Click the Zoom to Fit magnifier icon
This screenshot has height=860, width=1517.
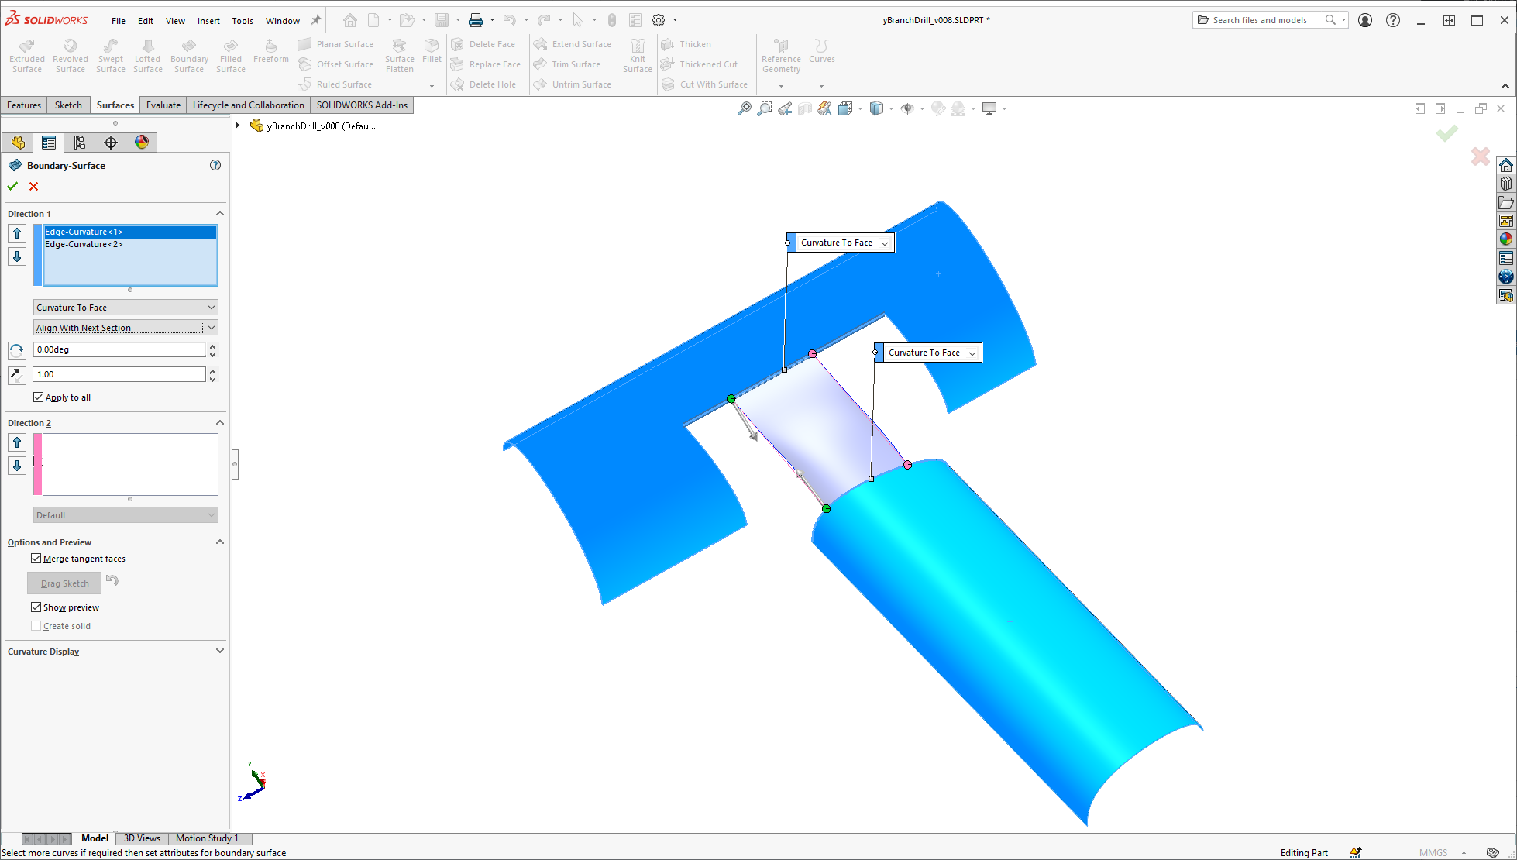pos(744,109)
